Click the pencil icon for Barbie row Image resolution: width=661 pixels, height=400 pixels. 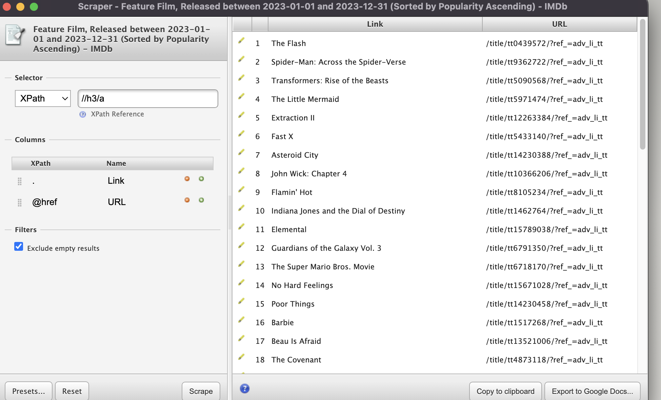pos(241,320)
